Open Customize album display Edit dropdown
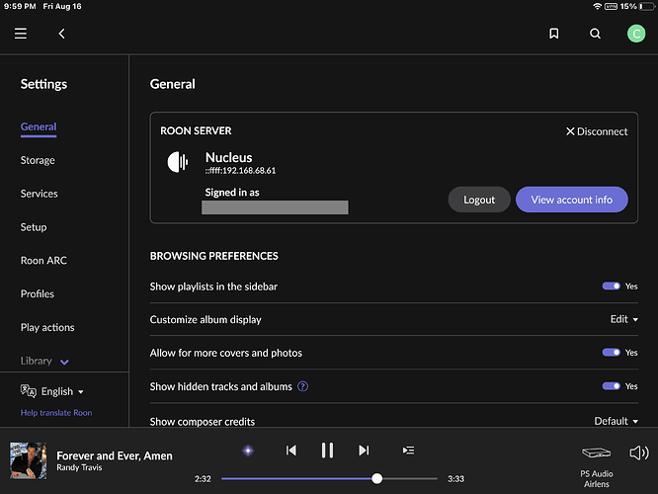 [x=624, y=319]
